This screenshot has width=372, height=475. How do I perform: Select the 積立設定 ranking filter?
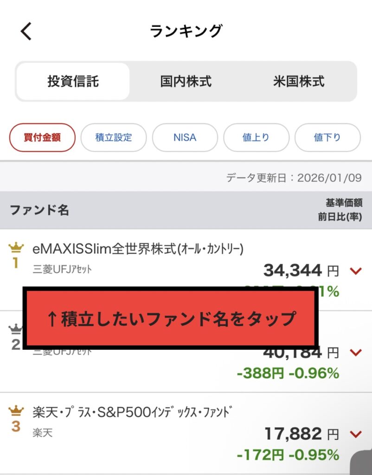click(114, 137)
